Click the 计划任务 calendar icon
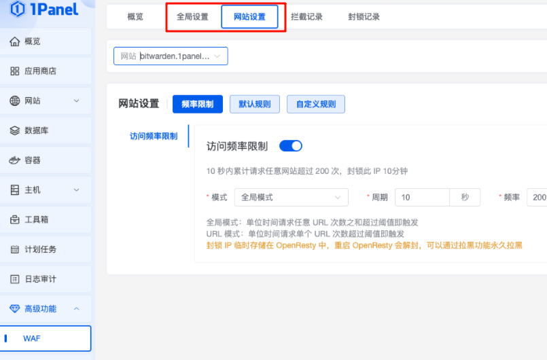 [x=15, y=249]
